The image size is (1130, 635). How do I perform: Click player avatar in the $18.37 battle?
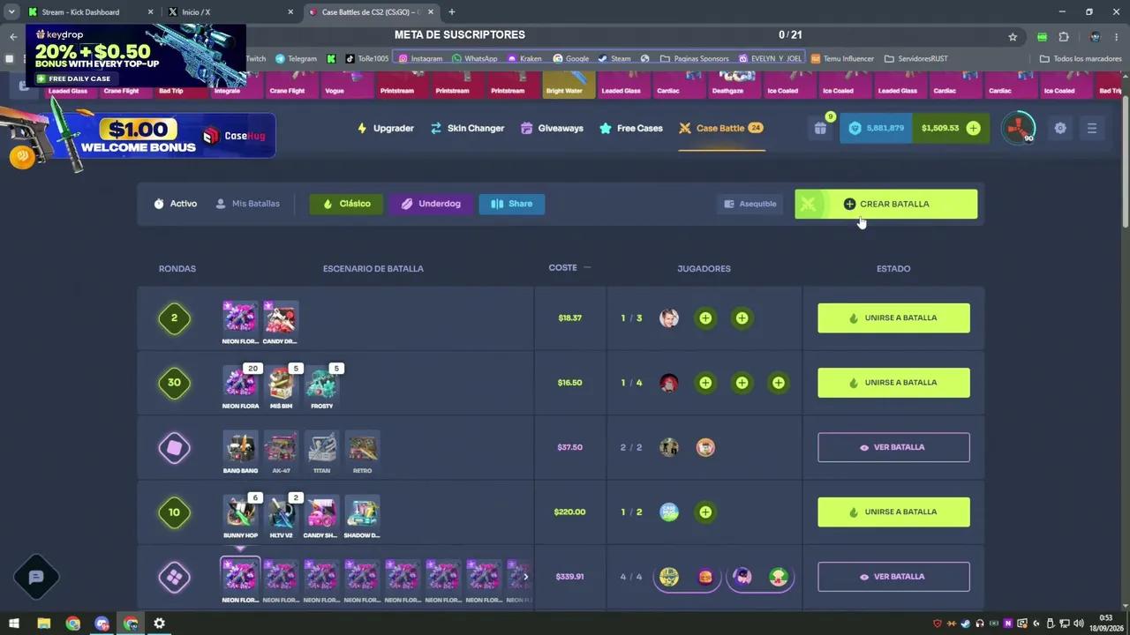click(x=669, y=318)
